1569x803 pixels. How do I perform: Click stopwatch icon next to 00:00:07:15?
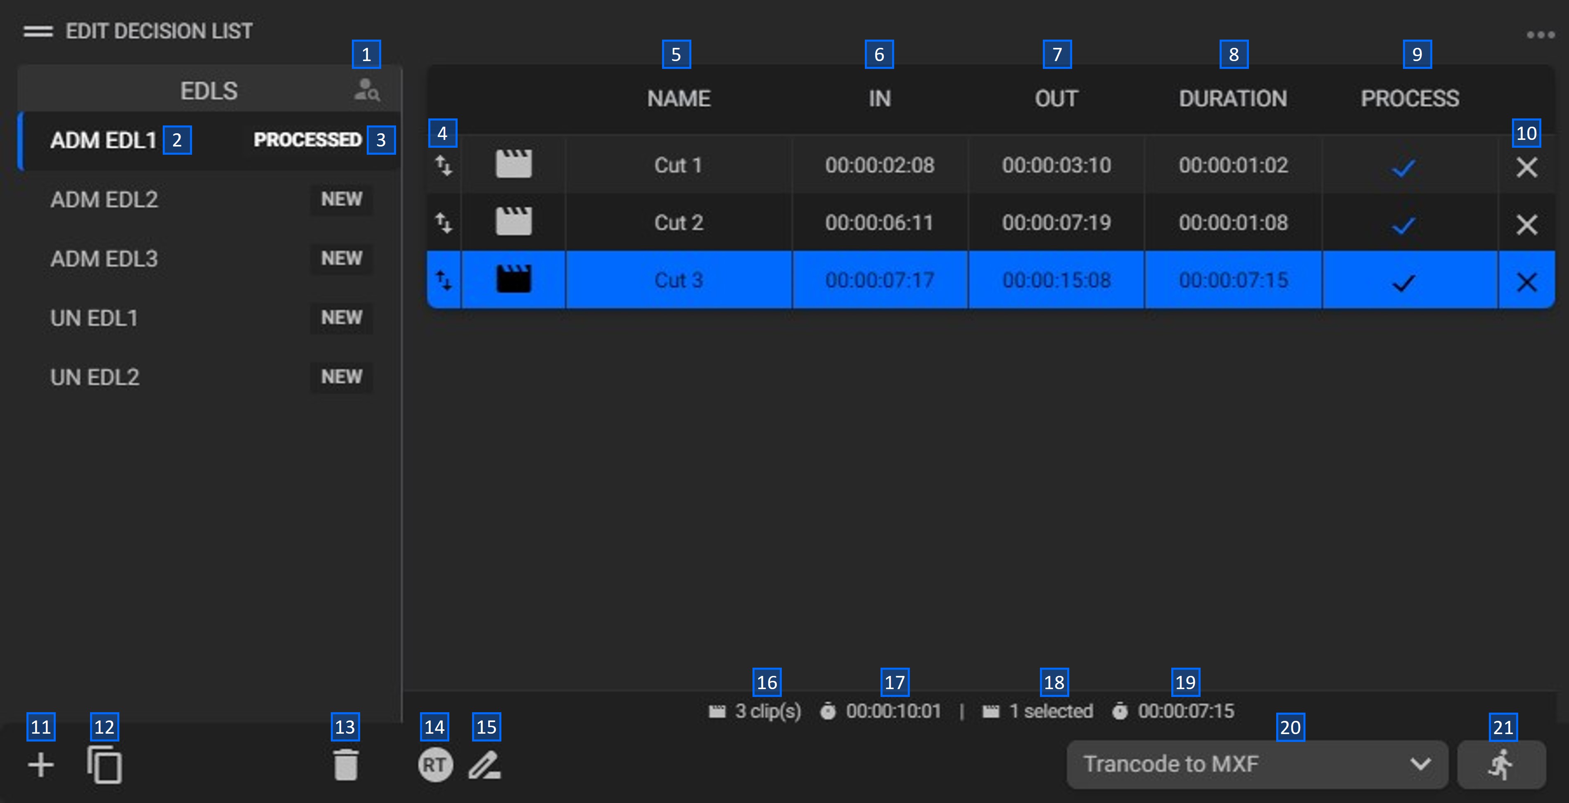click(1120, 711)
